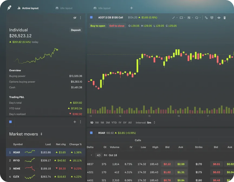Click Buy to open button
The image size is (234, 182).
(x=98, y=26)
